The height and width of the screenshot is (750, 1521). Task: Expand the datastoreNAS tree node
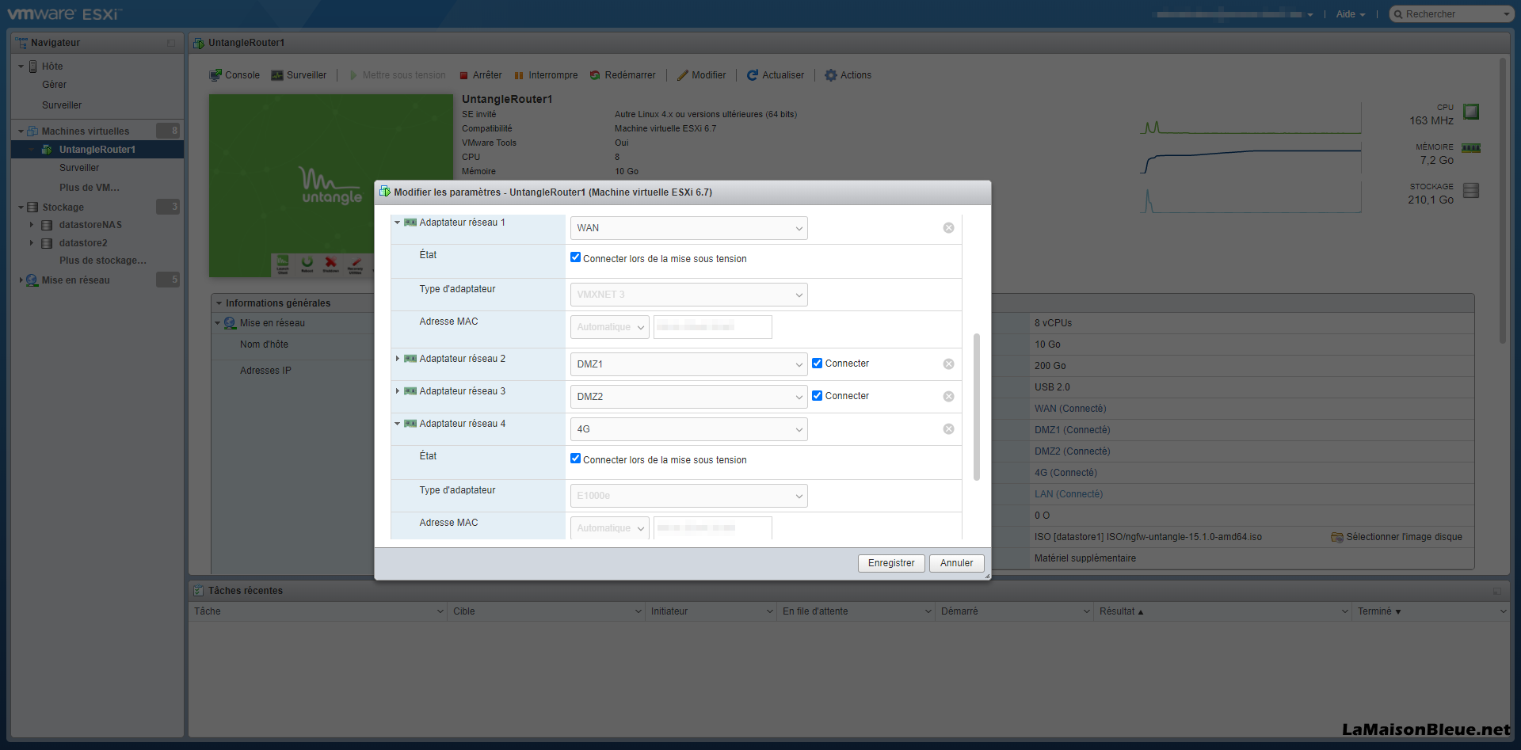(x=32, y=225)
